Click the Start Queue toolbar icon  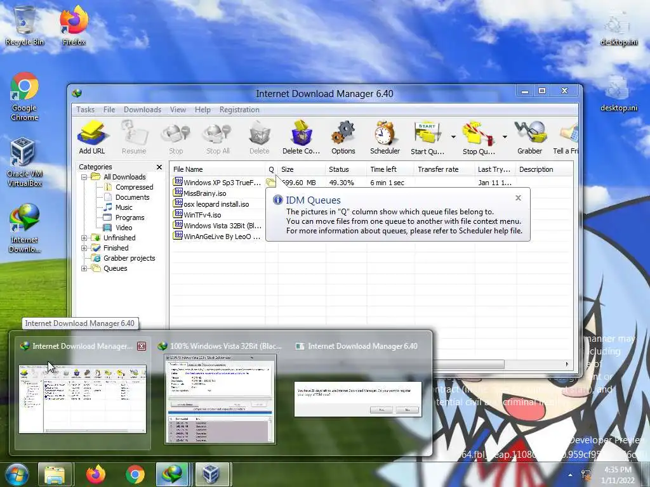[427, 138]
